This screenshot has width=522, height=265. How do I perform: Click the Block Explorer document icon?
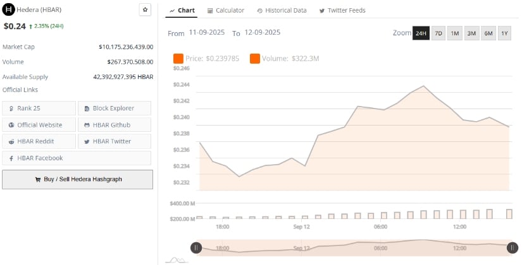87,109
